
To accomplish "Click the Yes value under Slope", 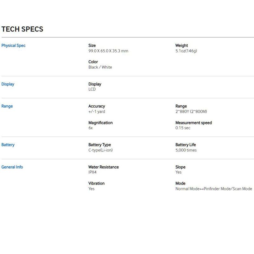I will (178, 172).
